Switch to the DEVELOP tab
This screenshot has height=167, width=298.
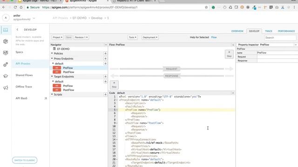[254, 31]
